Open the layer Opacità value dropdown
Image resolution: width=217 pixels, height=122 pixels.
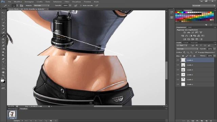tap(215, 49)
